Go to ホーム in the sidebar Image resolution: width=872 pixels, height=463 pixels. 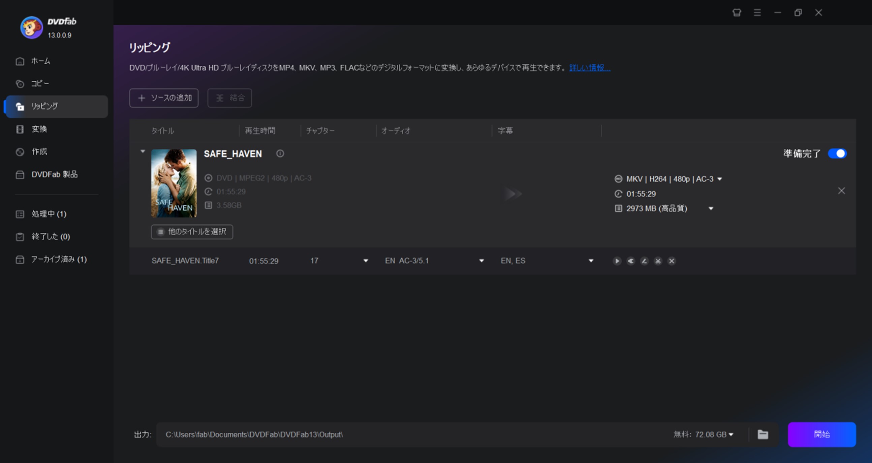pos(57,61)
